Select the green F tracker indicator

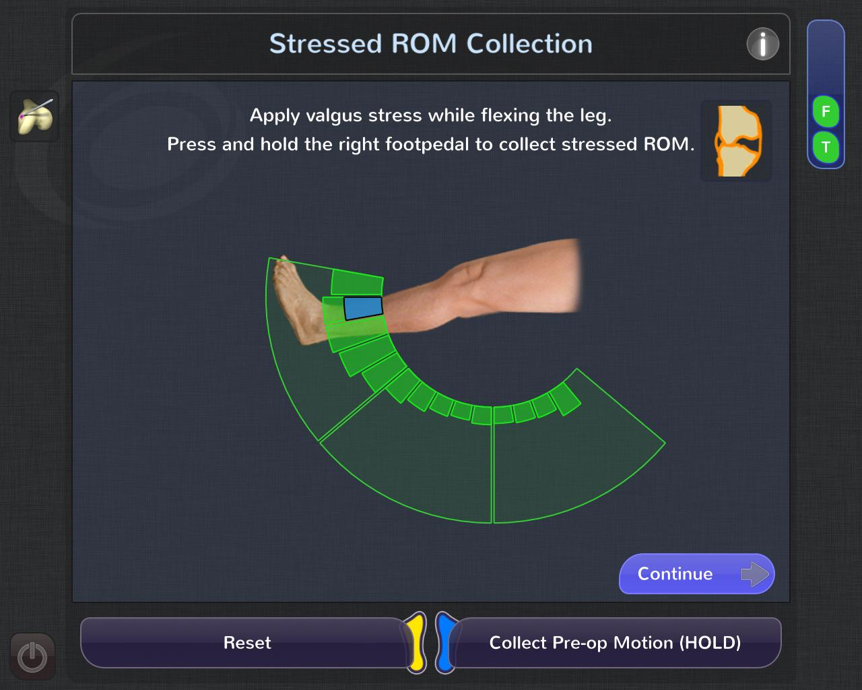point(826,111)
